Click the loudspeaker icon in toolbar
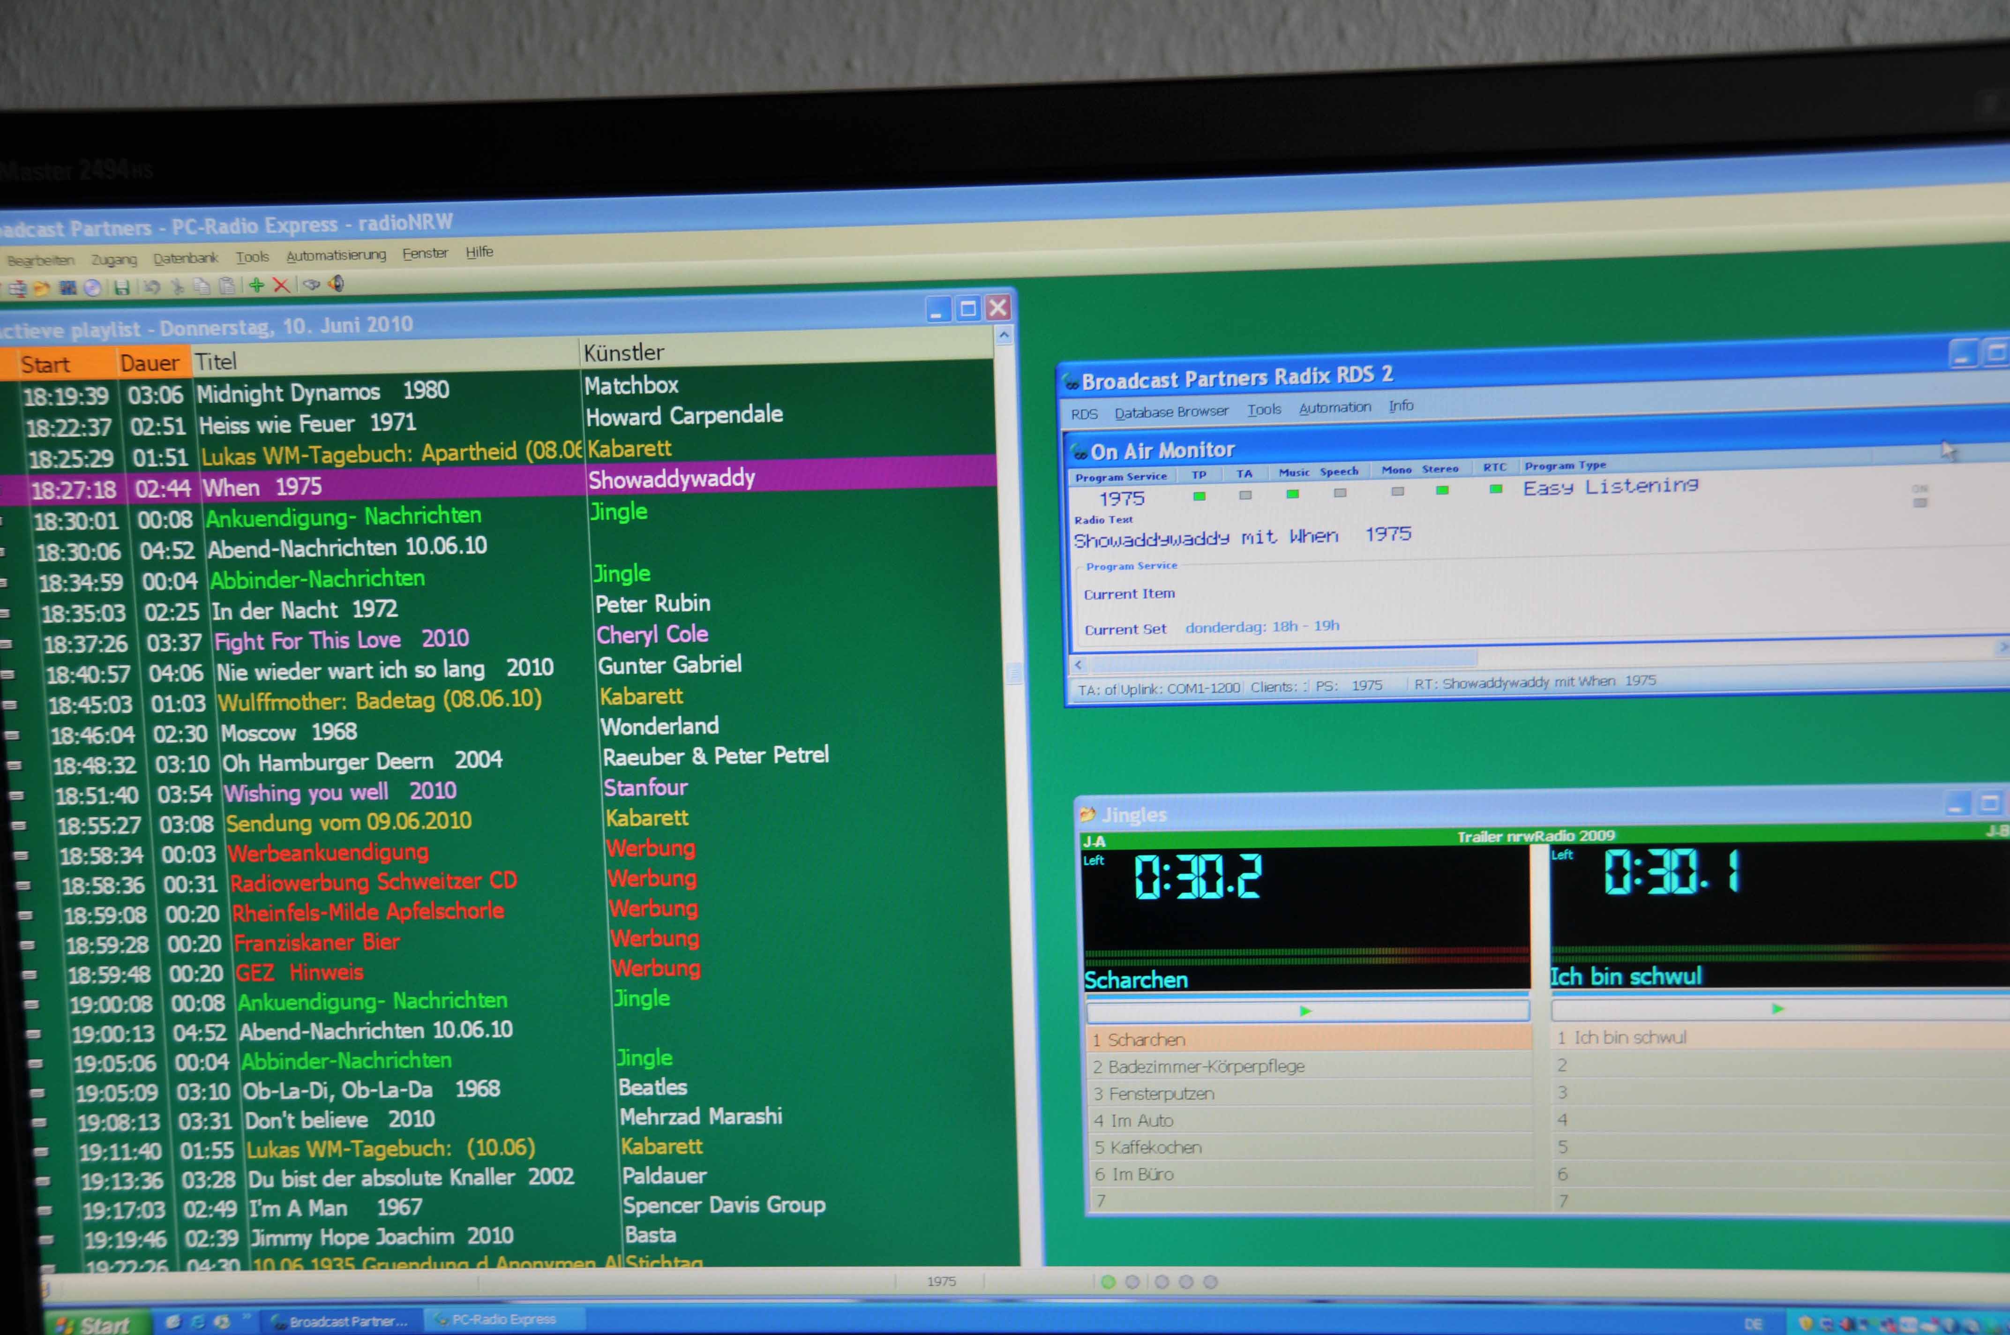The image size is (2010, 1335). [x=337, y=284]
